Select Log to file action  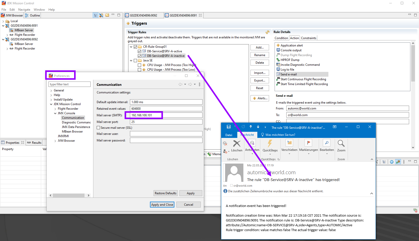[287, 70]
